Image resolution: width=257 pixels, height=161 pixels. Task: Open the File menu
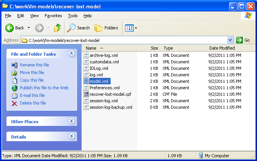[8, 16]
